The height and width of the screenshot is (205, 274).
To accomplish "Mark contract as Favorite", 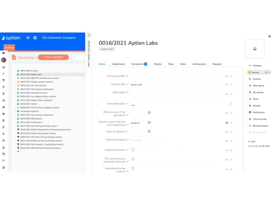I will [255, 79].
